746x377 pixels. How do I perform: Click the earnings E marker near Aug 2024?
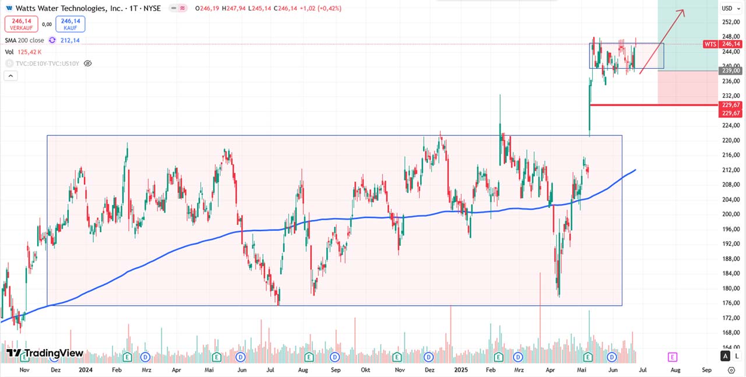309,357
